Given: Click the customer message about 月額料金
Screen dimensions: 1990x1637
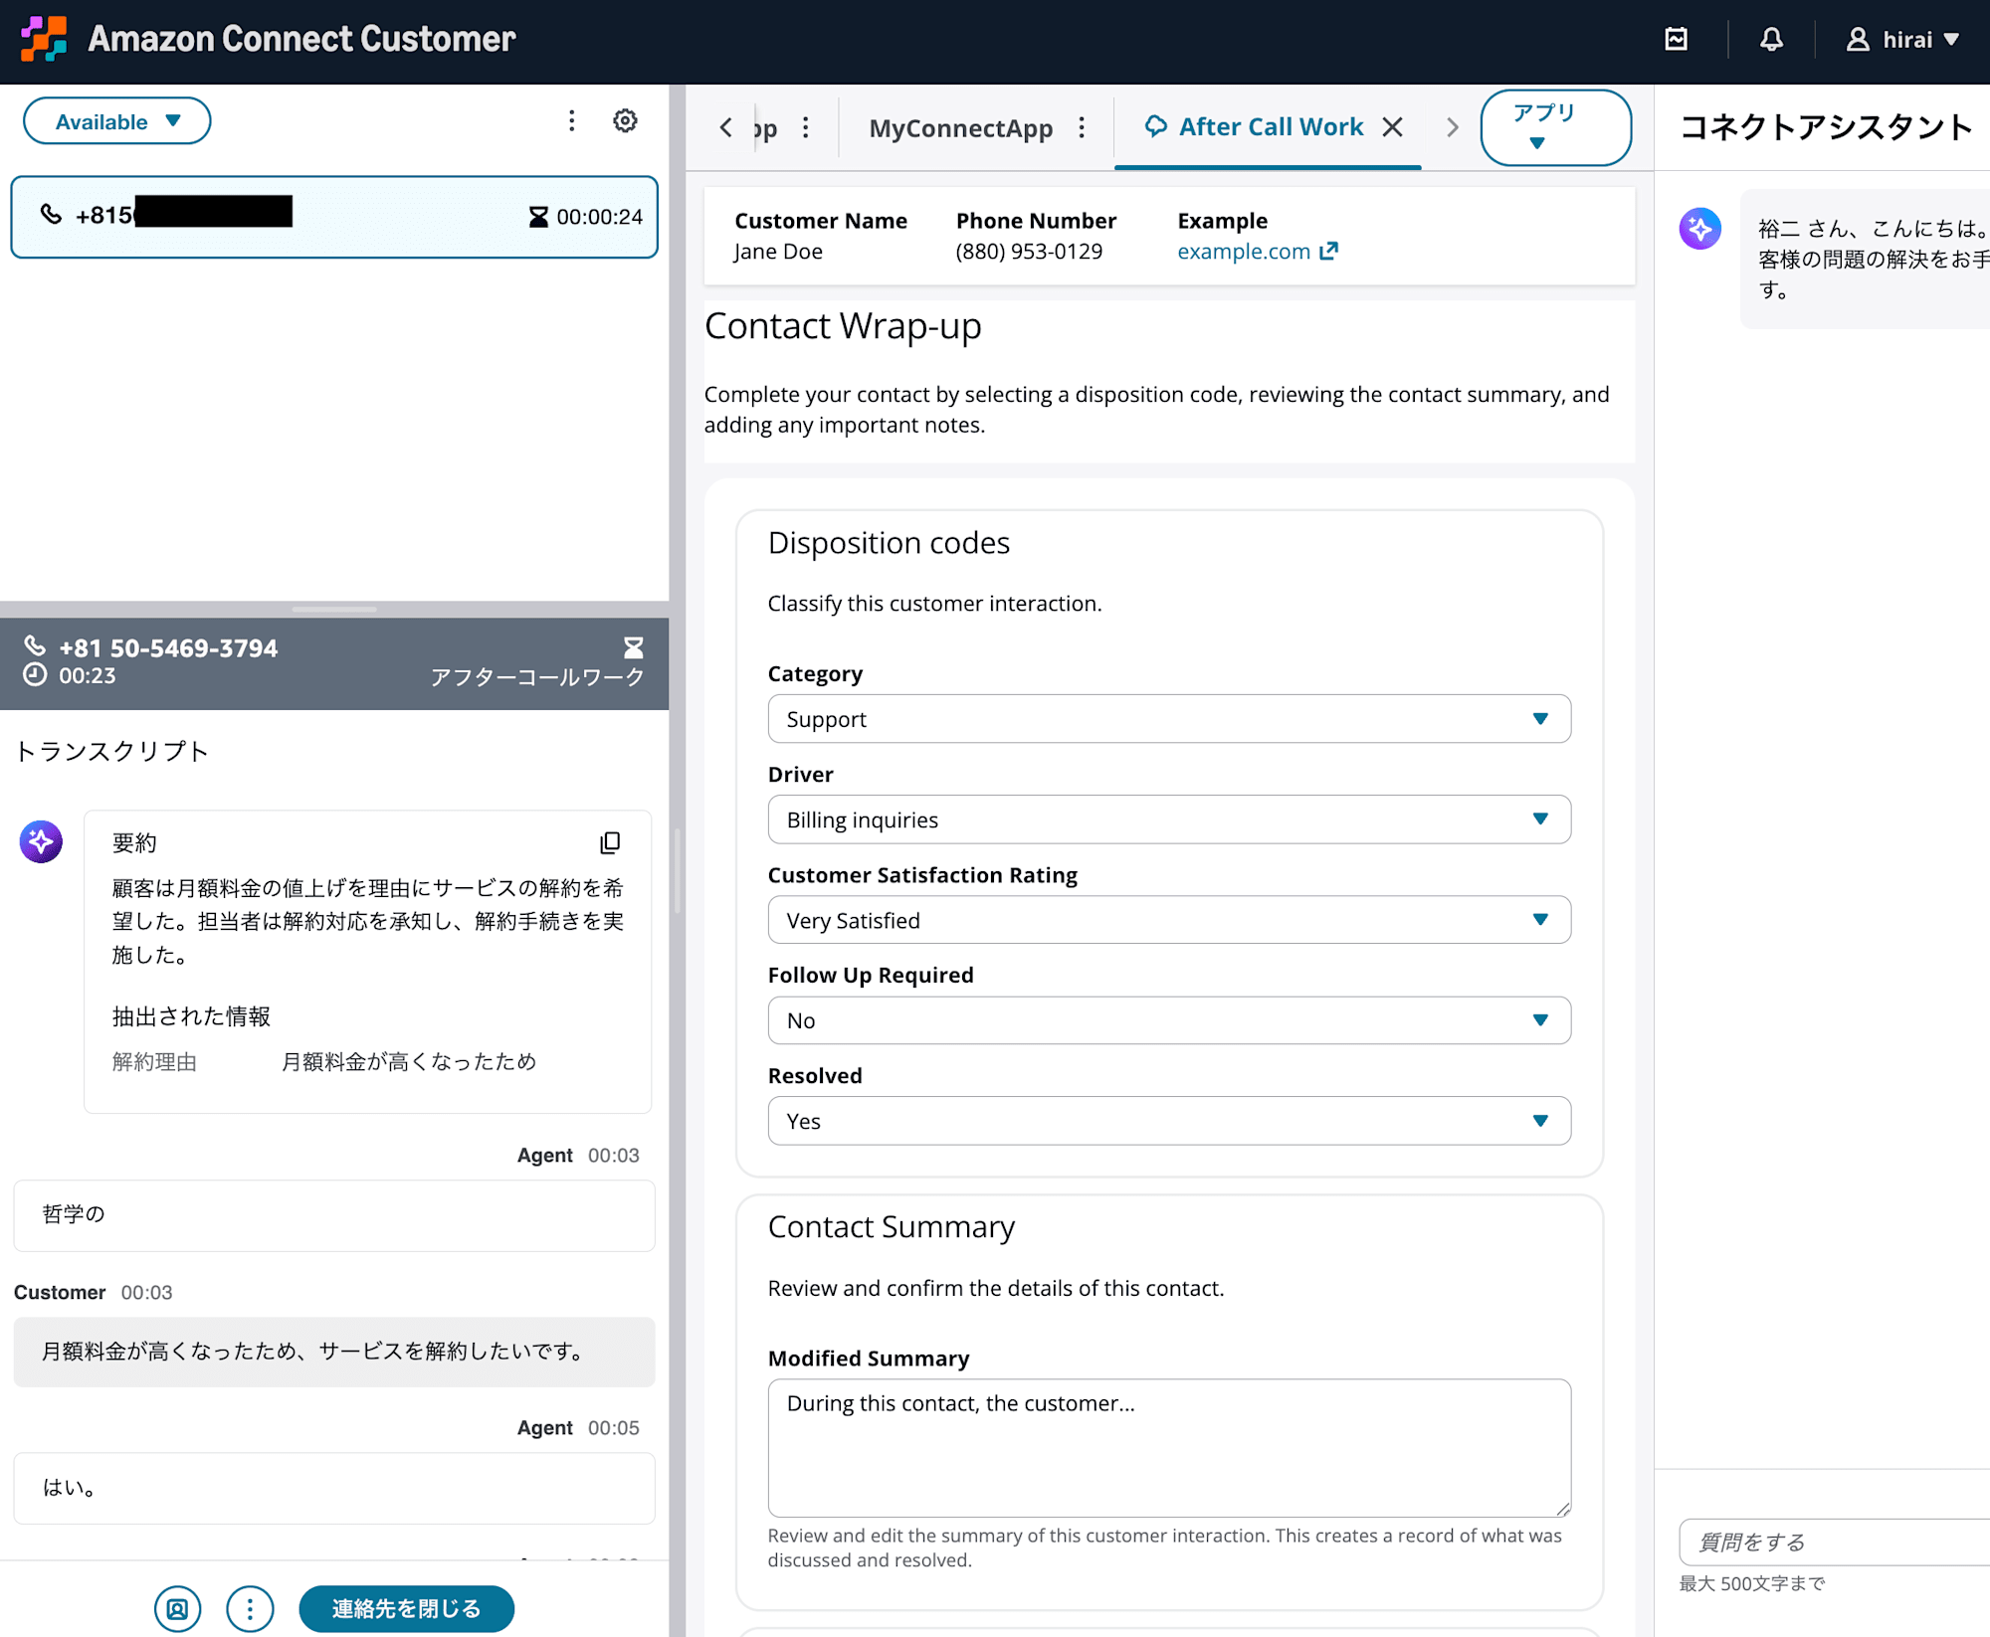Looking at the screenshot, I should coord(334,1352).
